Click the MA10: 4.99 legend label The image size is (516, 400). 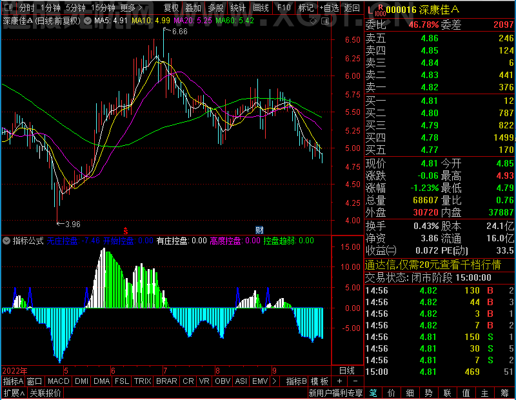tap(151, 21)
